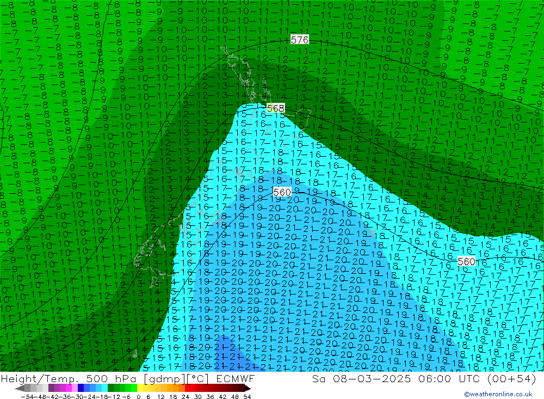The height and width of the screenshot is (399, 544).
Task: Click the '[gdmp]' unit text in the title
Action: 164,378
